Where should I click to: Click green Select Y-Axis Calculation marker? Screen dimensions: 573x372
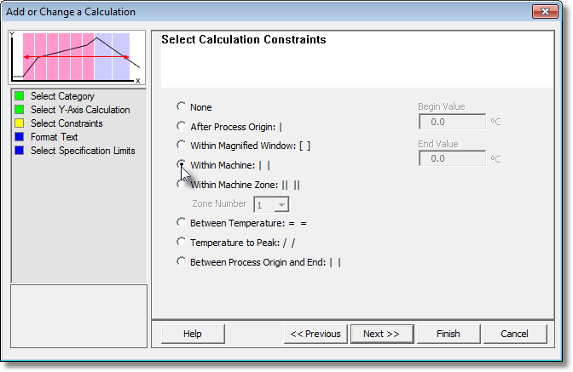coord(20,110)
